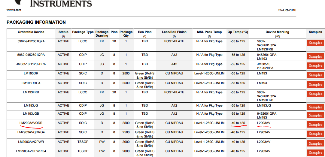
Task: Click the MSL Peak Temp column header
Action: click(209, 32)
